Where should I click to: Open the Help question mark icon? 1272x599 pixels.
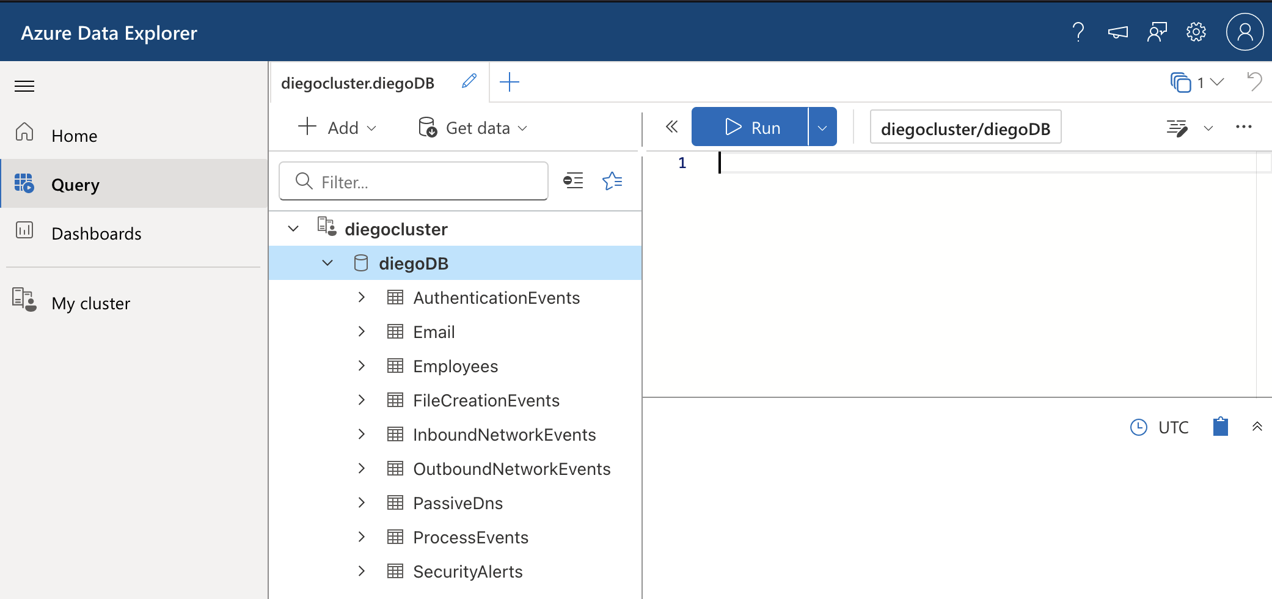[1079, 32]
